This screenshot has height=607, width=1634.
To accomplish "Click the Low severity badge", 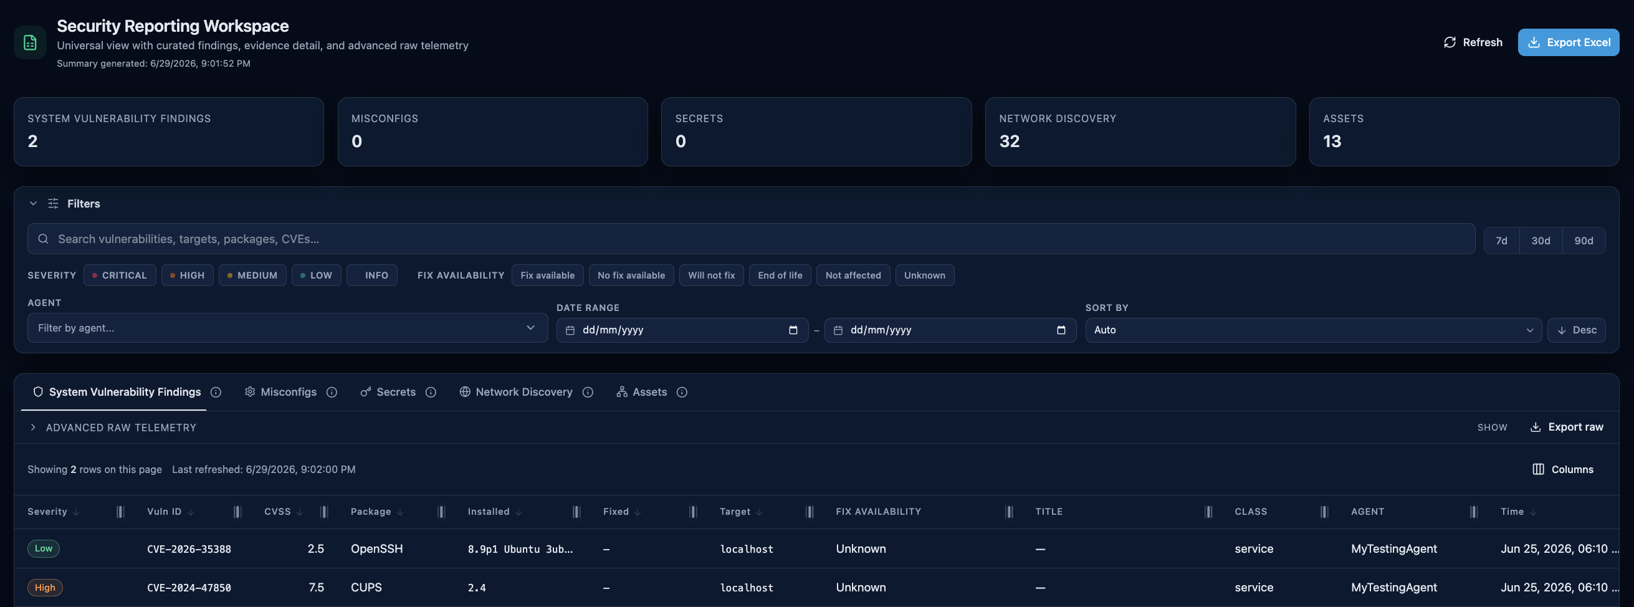I will tap(43, 548).
